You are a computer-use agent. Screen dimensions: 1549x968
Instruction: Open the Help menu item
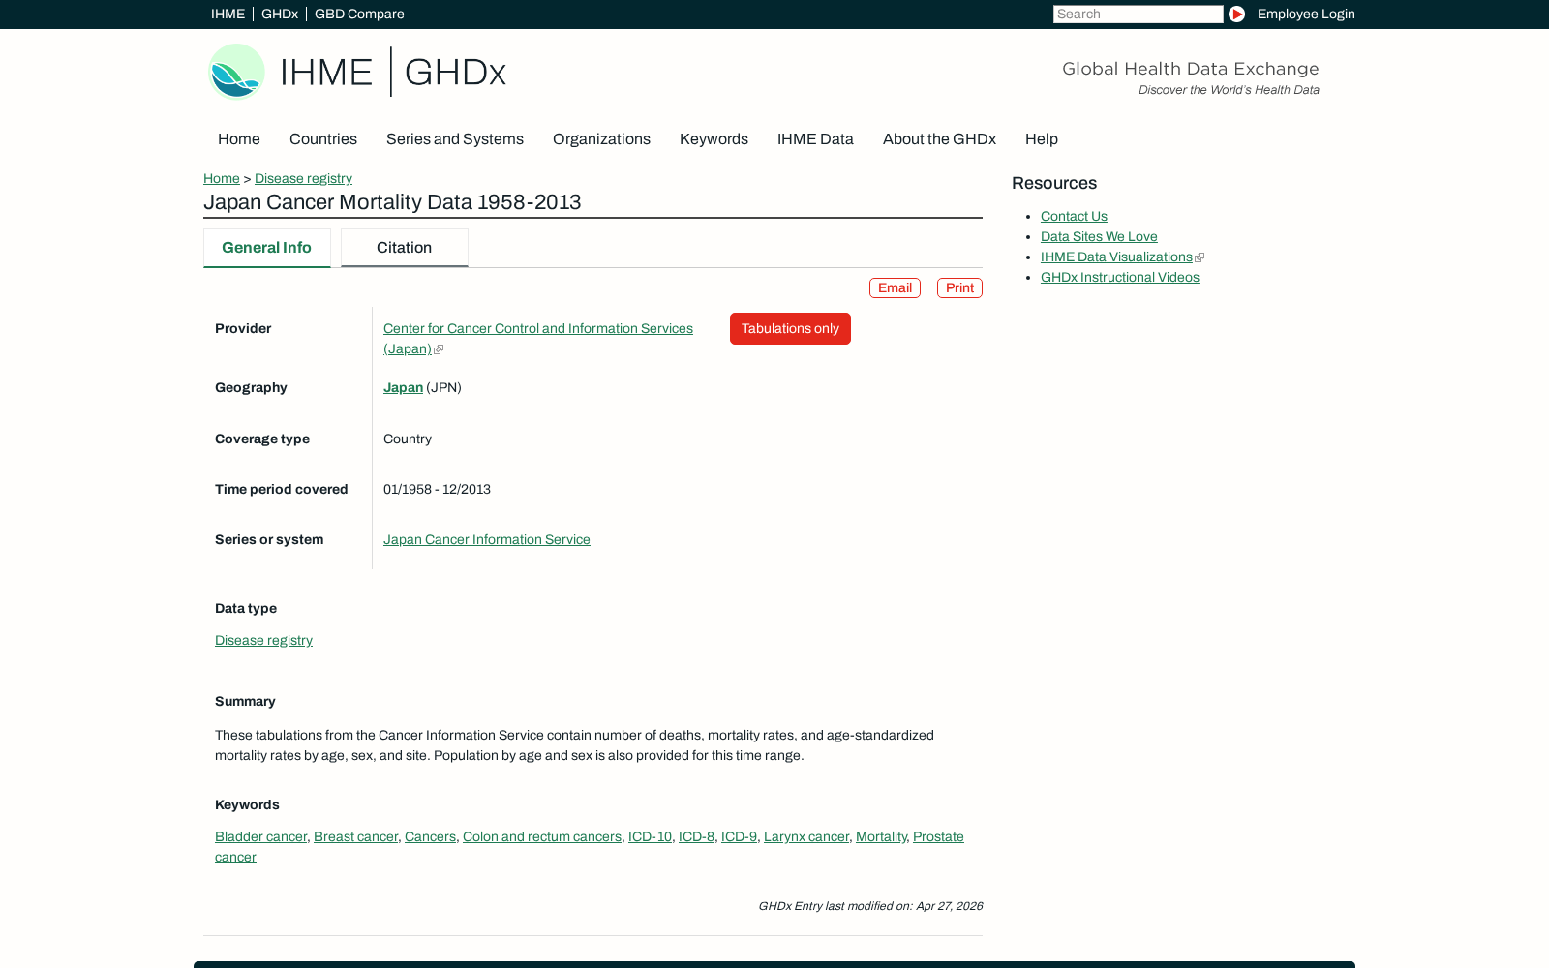click(x=1042, y=139)
